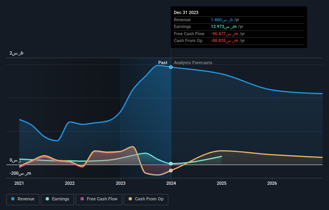The width and height of the screenshot is (329, 210).
Task: Toggle the Free Cash Flow legend button
Action: pyautogui.click(x=99, y=199)
